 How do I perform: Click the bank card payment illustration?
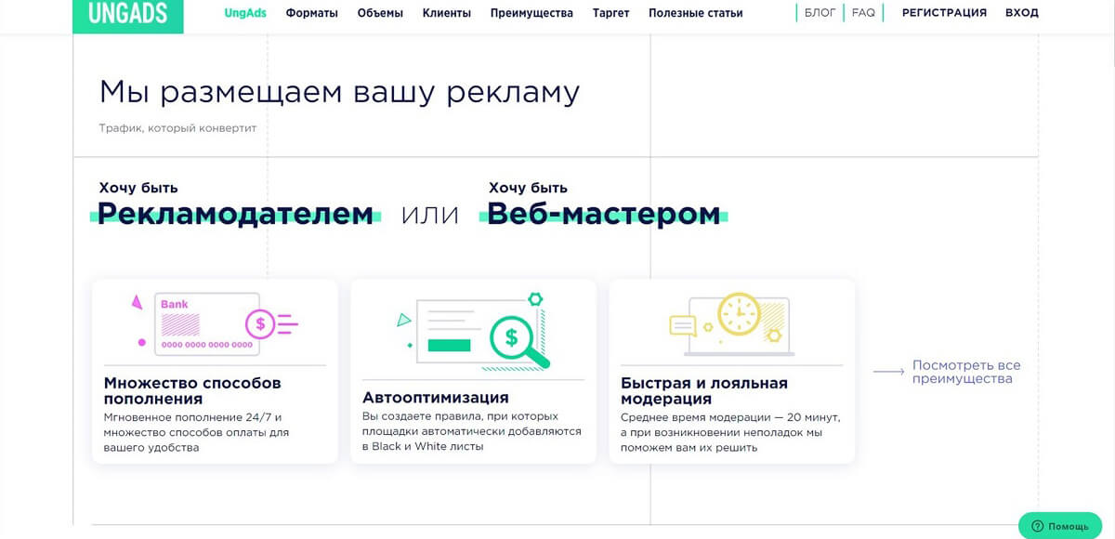pyautogui.click(x=215, y=323)
